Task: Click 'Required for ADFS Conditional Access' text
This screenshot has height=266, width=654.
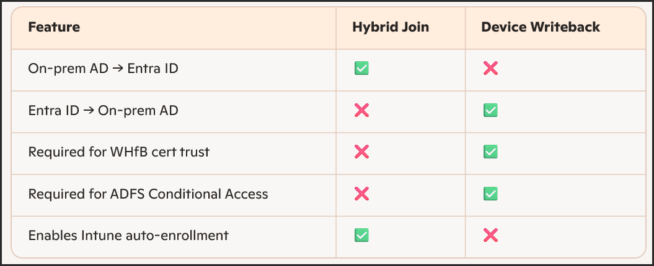Action: (x=148, y=194)
